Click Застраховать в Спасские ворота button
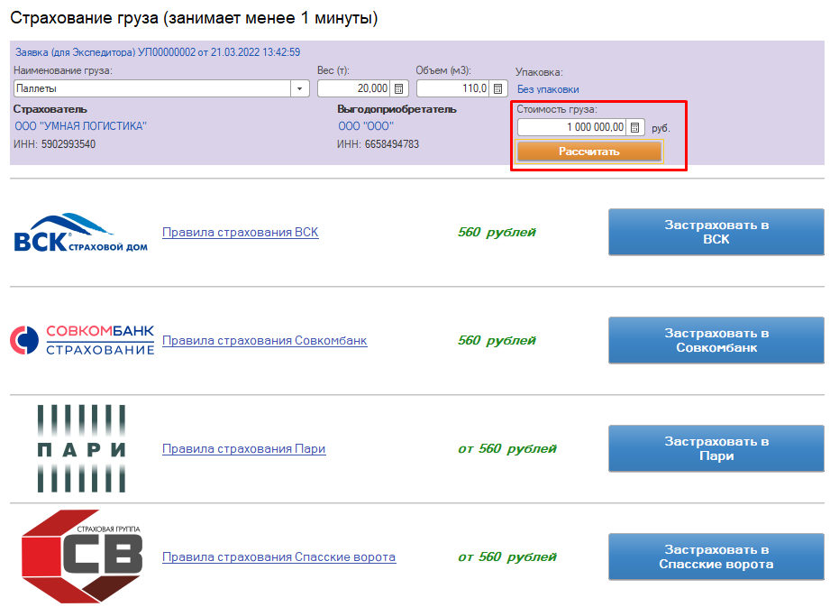830x607 pixels. tap(716, 556)
